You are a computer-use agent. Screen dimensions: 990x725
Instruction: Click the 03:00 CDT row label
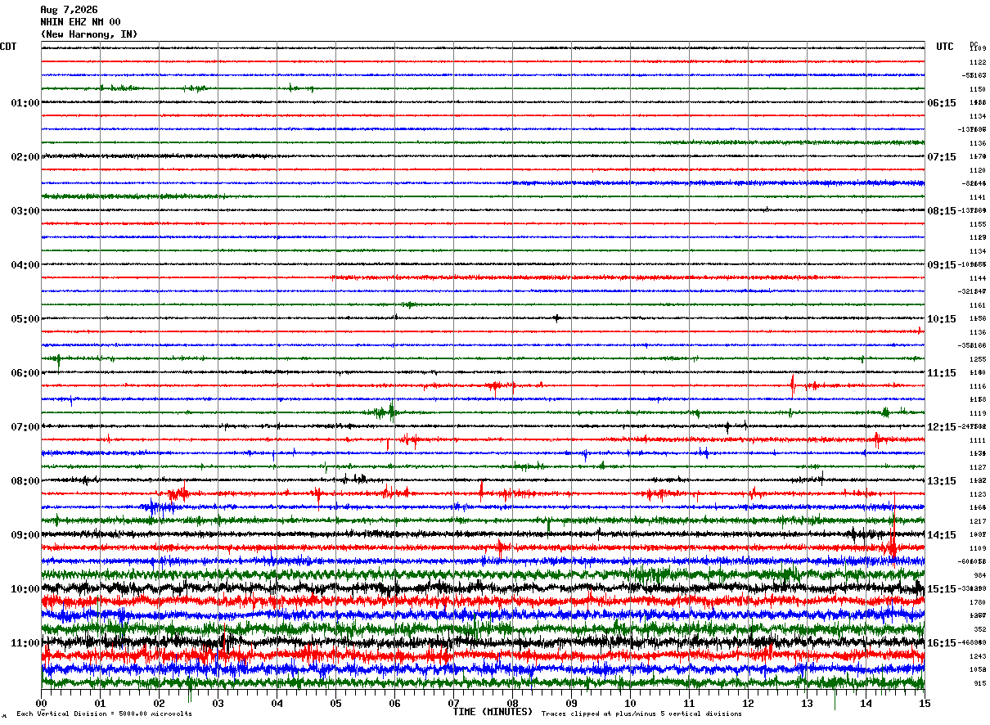point(25,211)
